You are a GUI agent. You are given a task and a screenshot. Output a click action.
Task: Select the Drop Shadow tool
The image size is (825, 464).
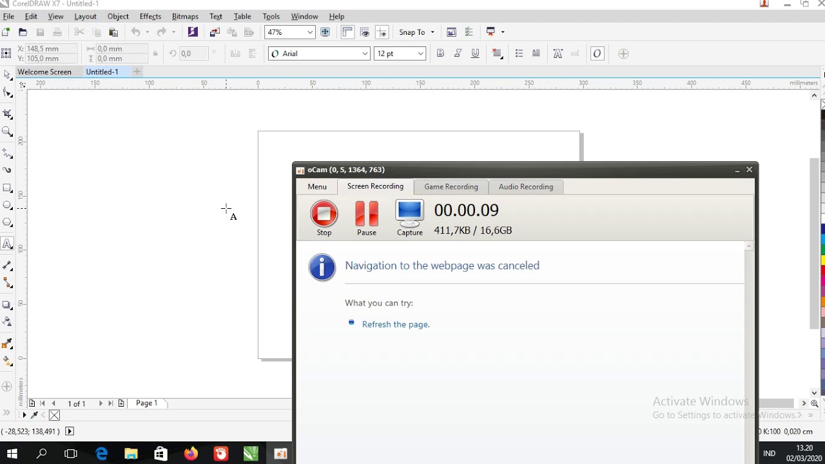(x=7, y=304)
